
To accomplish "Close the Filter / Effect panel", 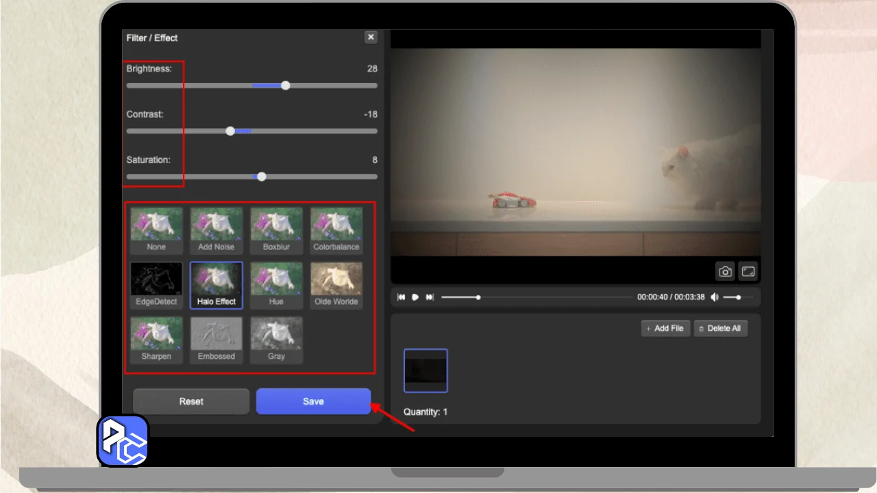I will (371, 38).
